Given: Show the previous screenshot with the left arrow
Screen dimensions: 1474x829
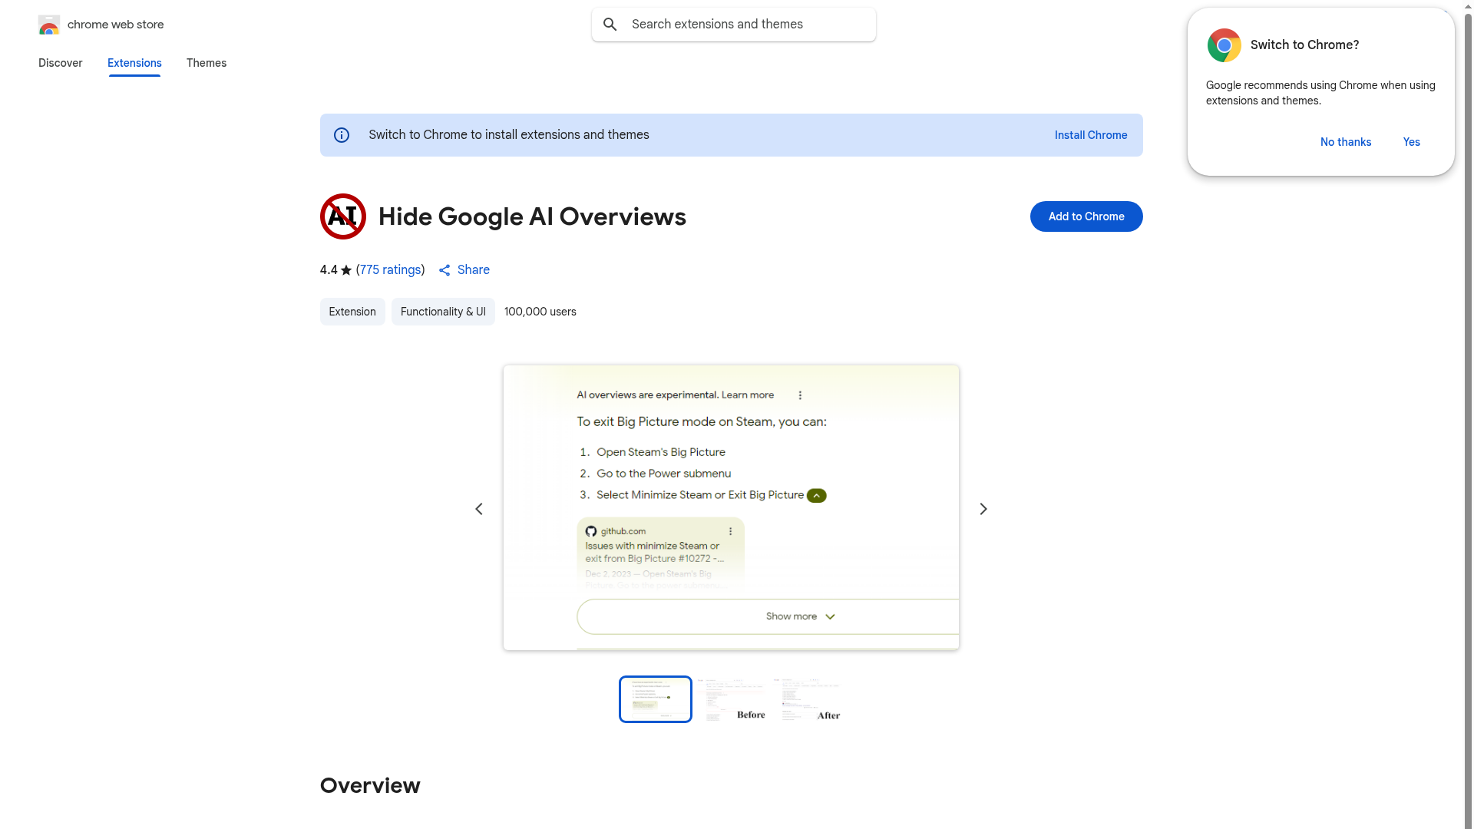Looking at the screenshot, I should click(479, 509).
